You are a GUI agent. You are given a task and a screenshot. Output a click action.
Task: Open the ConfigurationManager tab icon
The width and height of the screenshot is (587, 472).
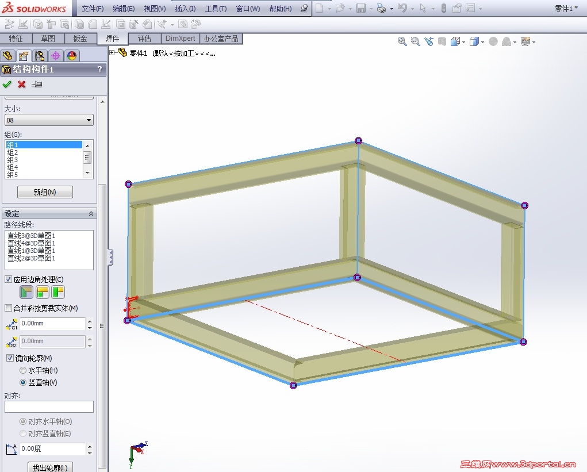[40, 56]
